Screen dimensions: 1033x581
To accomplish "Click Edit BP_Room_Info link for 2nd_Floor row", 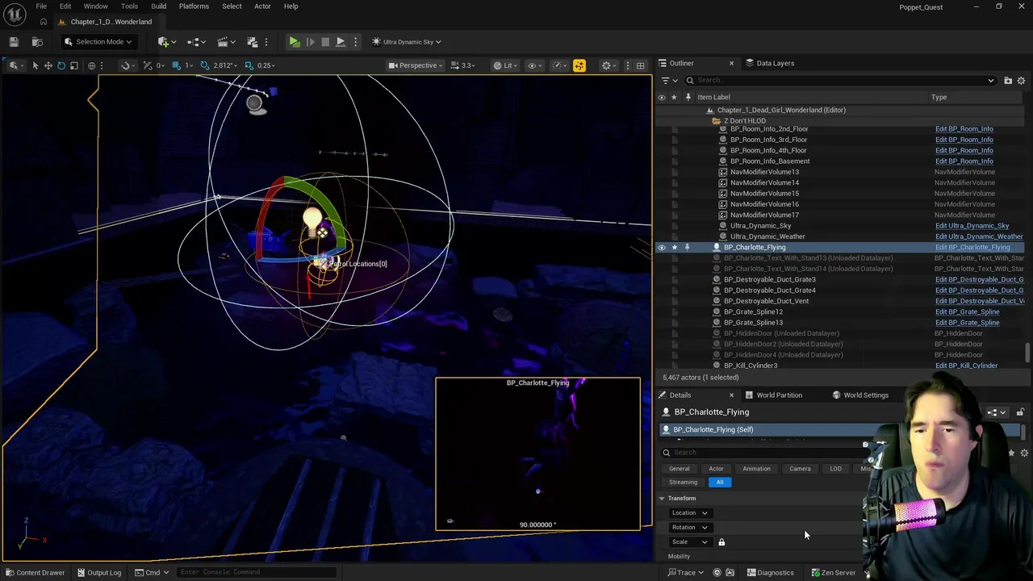I will (x=964, y=129).
